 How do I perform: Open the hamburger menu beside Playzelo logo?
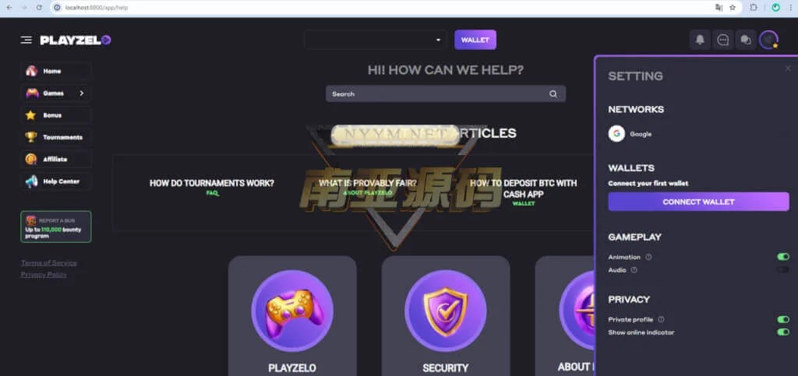(x=26, y=40)
